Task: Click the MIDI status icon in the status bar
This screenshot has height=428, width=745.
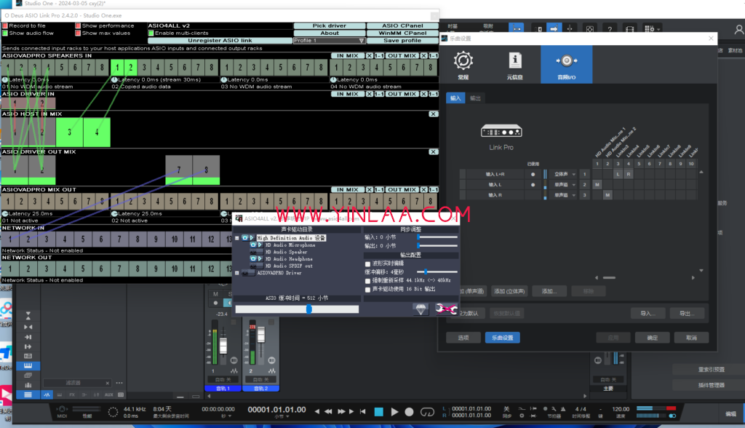Action: [62, 409]
